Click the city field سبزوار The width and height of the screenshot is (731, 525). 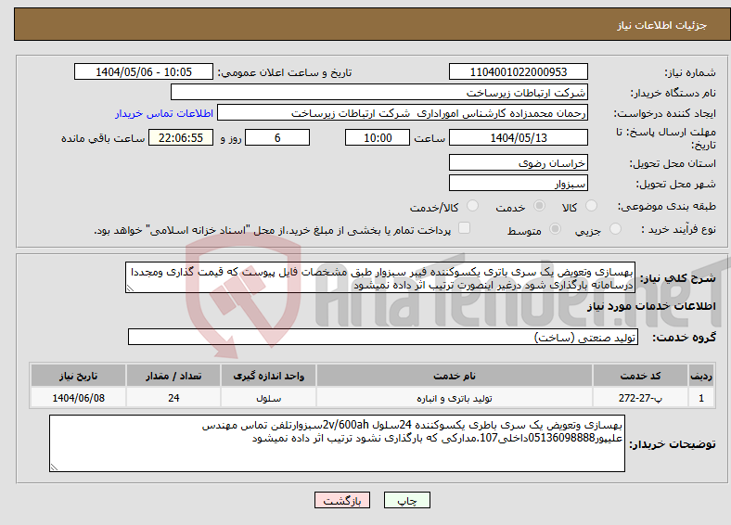tap(518, 183)
